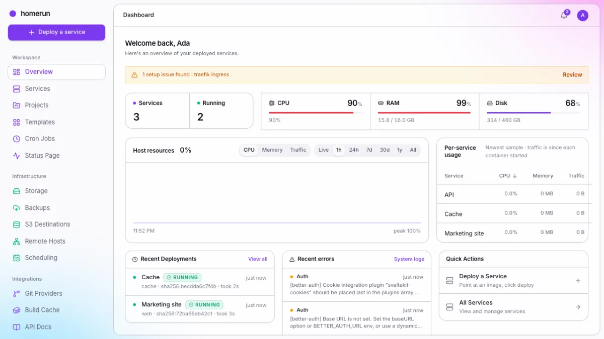The image size is (604, 339).
Task: Select the 7d time range
Action: coord(369,150)
